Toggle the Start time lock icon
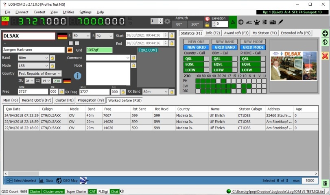The width and height of the screenshot is (330, 195). coord(172,35)
